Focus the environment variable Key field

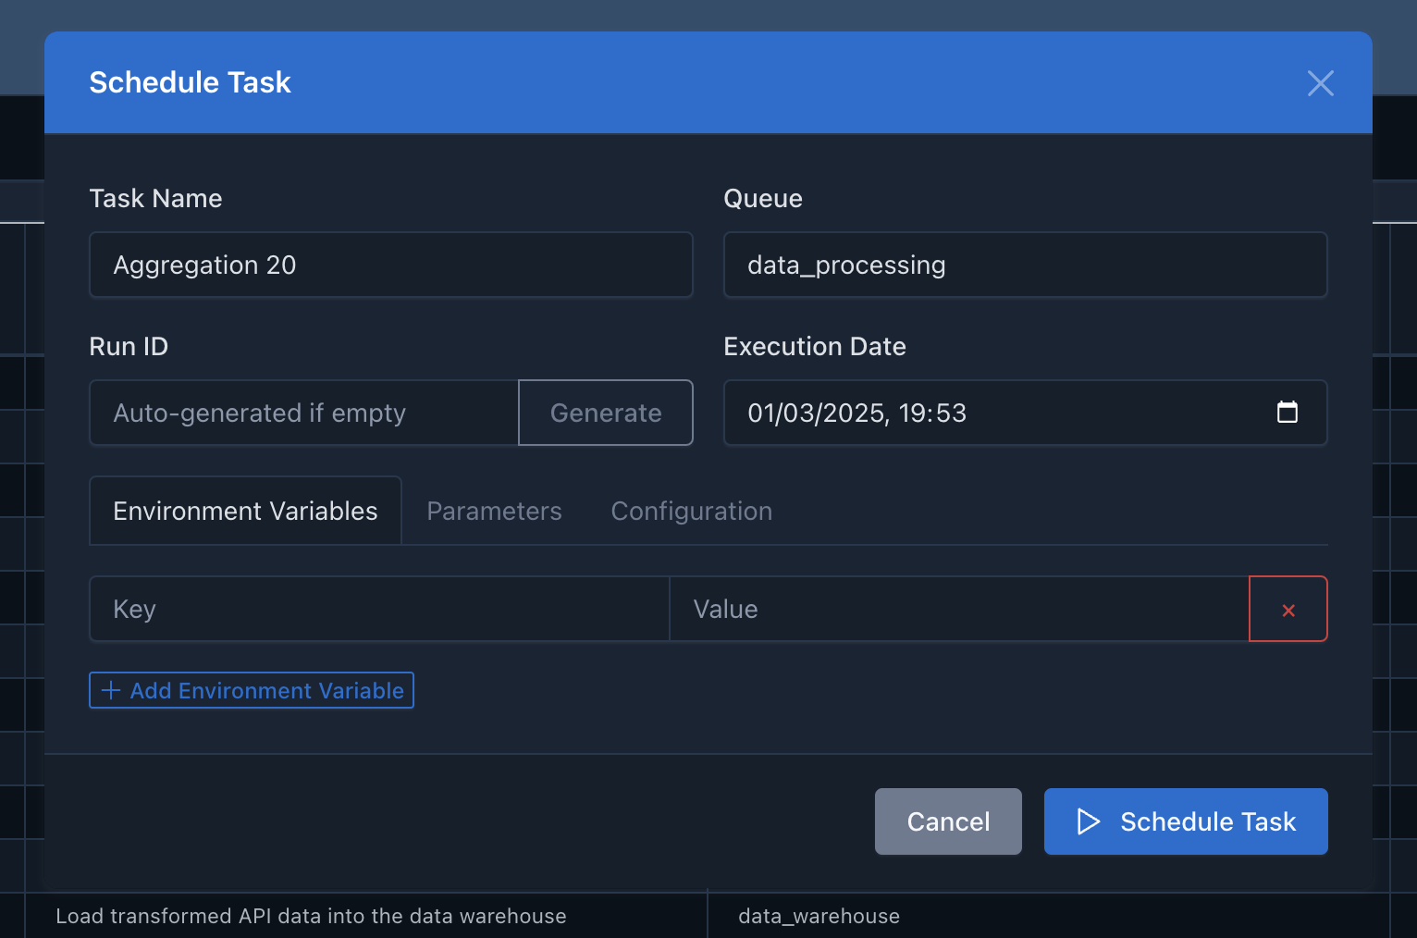click(x=379, y=609)
